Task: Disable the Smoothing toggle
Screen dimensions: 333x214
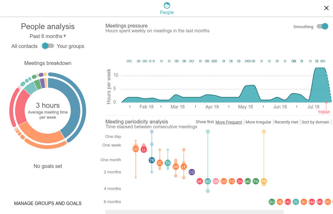Action: tap(322, 26)
